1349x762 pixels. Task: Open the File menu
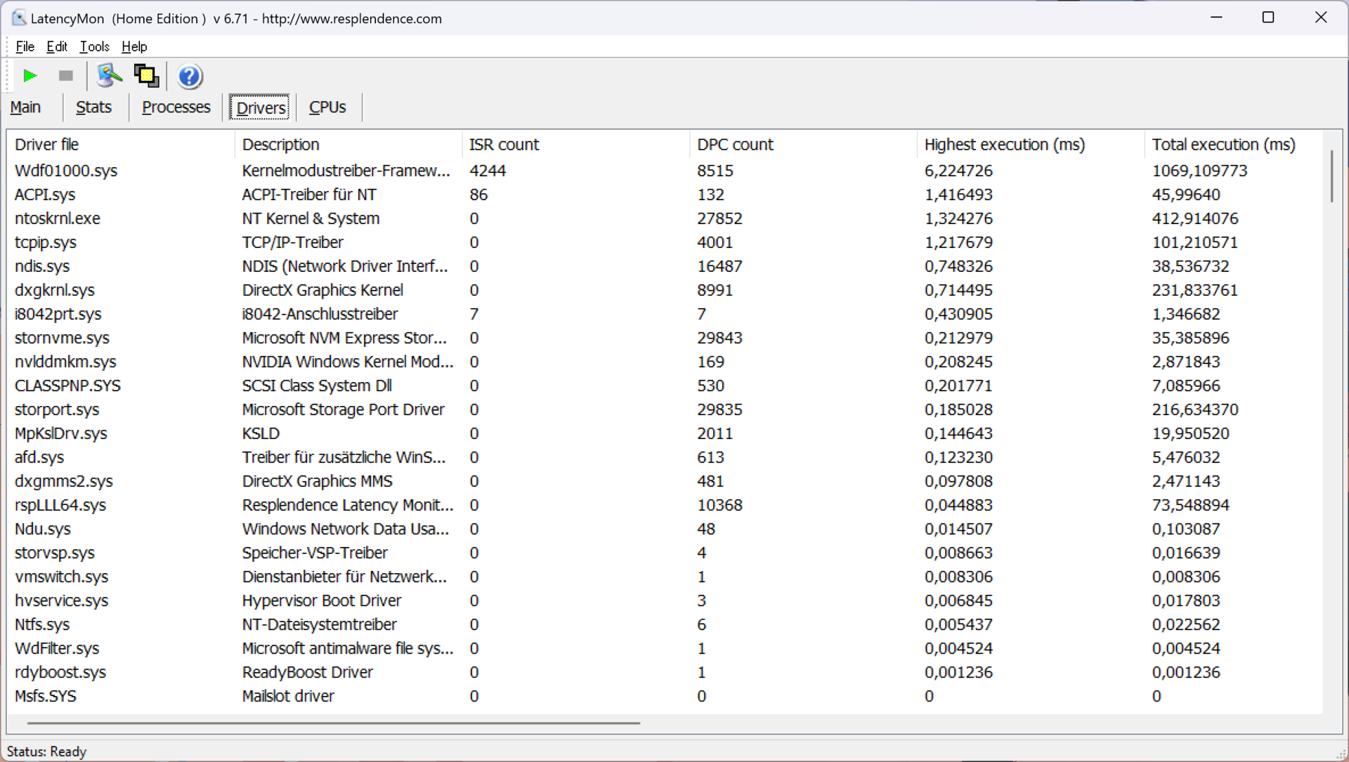25,46
